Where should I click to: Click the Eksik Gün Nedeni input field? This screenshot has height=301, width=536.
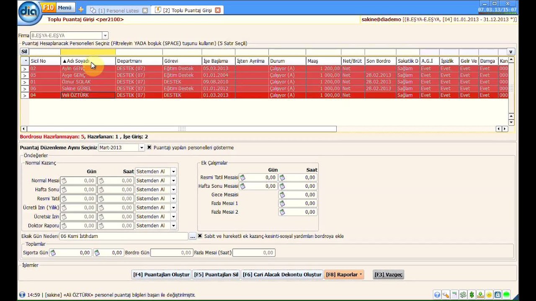click(x=124, y=236)
